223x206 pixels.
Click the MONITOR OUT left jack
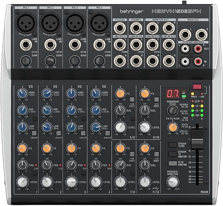(152, 28)
